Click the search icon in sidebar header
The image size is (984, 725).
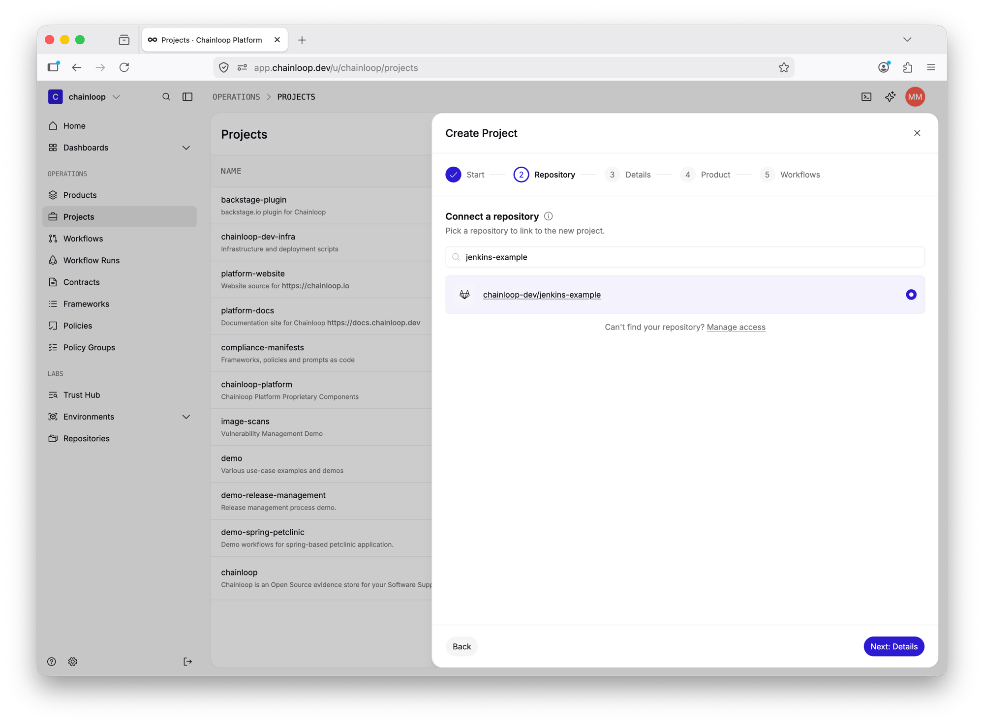[166, 97]
